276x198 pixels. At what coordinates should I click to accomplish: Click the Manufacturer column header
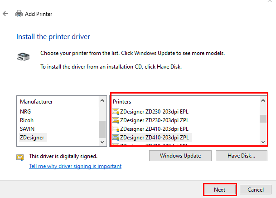36,102
